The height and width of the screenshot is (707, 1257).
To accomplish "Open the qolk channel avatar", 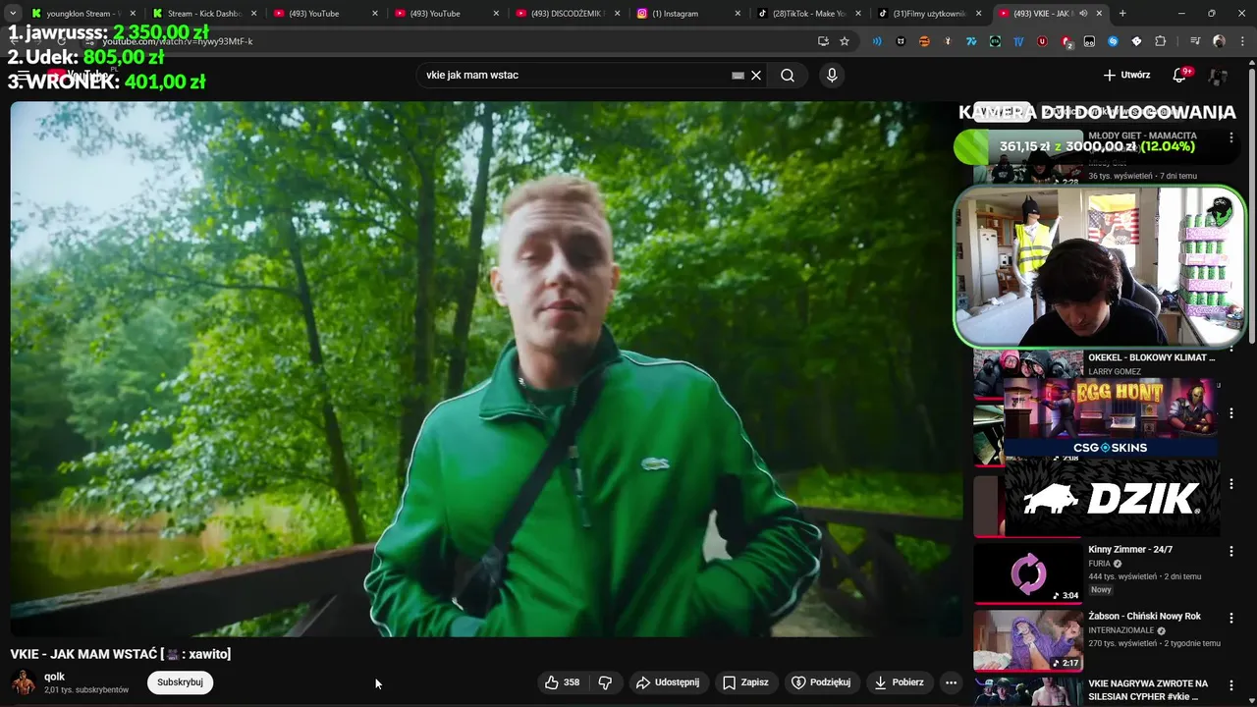I will click(x=24, y=682).
